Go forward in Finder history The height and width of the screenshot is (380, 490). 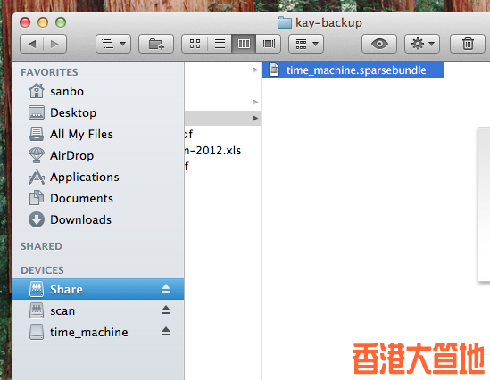click(55, 44)
